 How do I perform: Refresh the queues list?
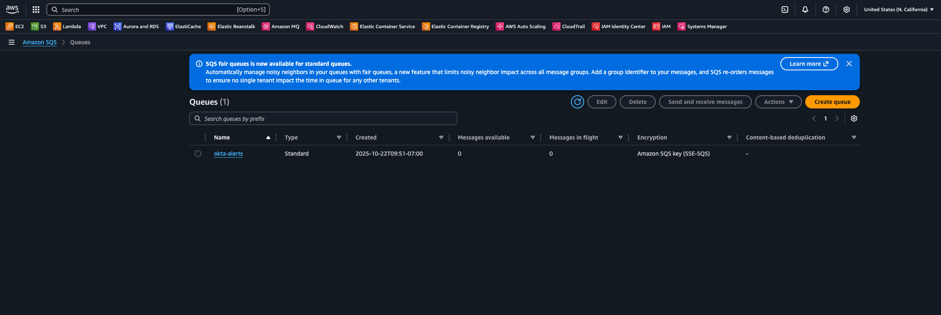pos(577,102)
